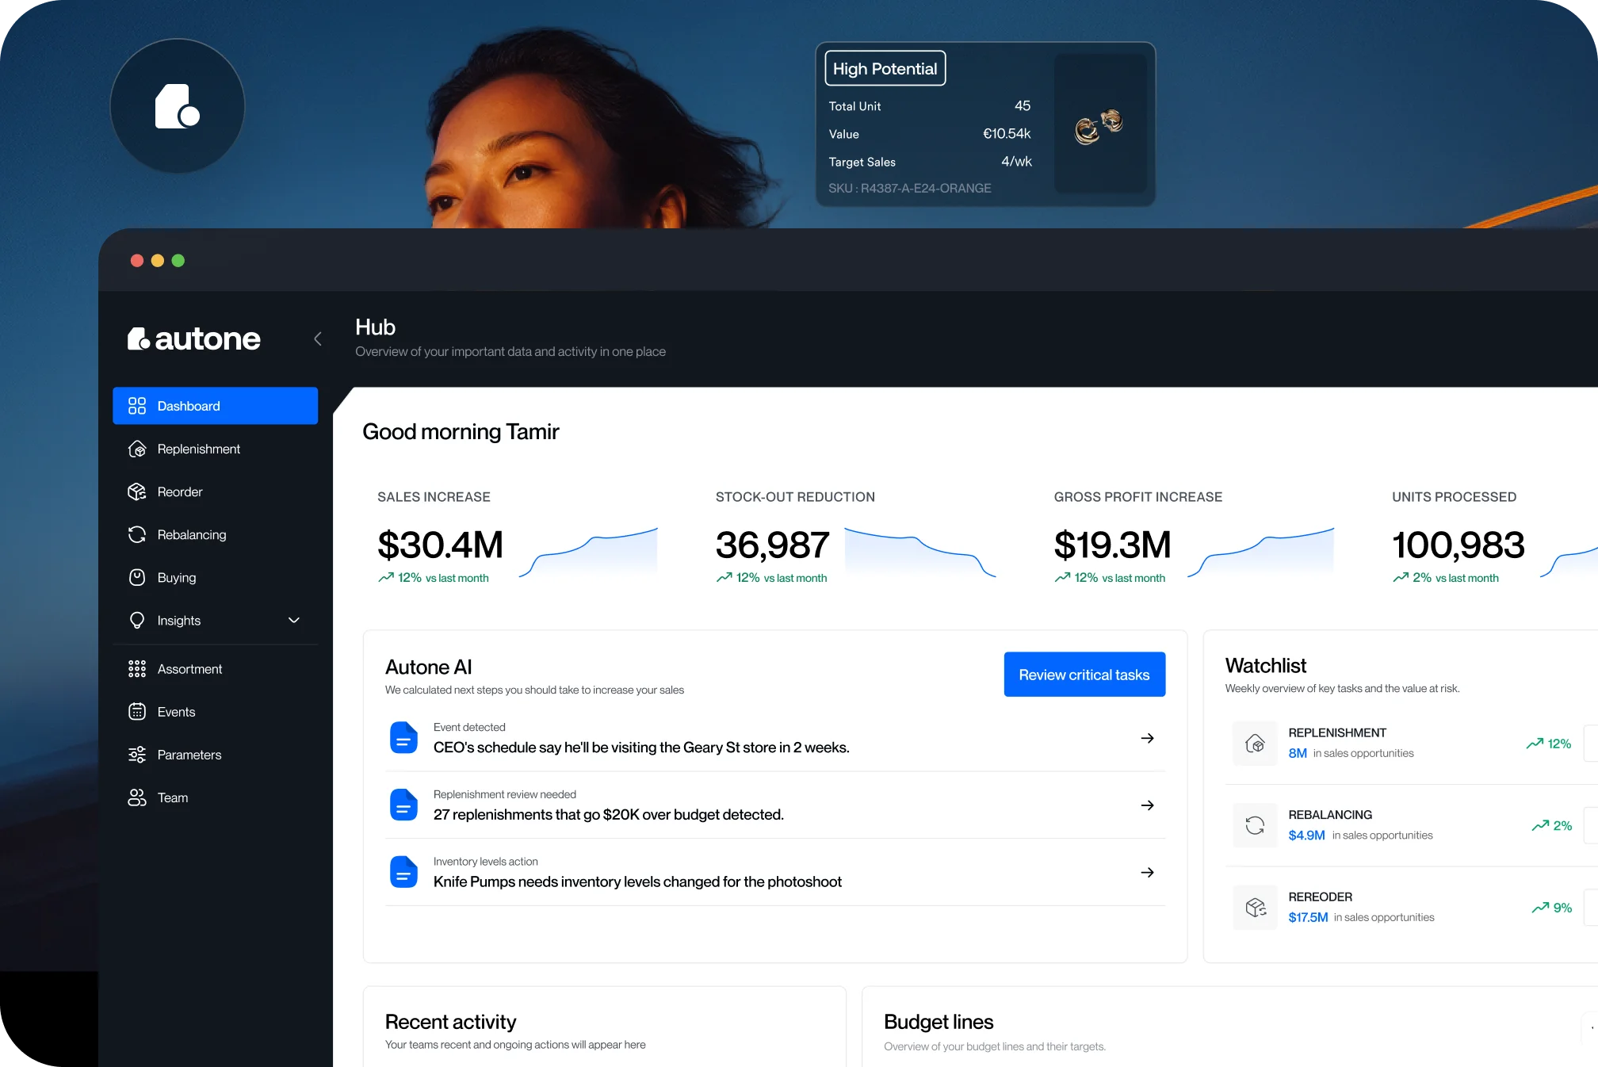Open the 27 replenishments task arrow
Image resolution: width=1598 pixels, height=1067 pixels.
pos(1147,805)
